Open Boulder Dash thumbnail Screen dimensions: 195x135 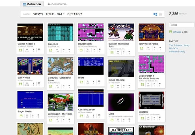point(91,32)
